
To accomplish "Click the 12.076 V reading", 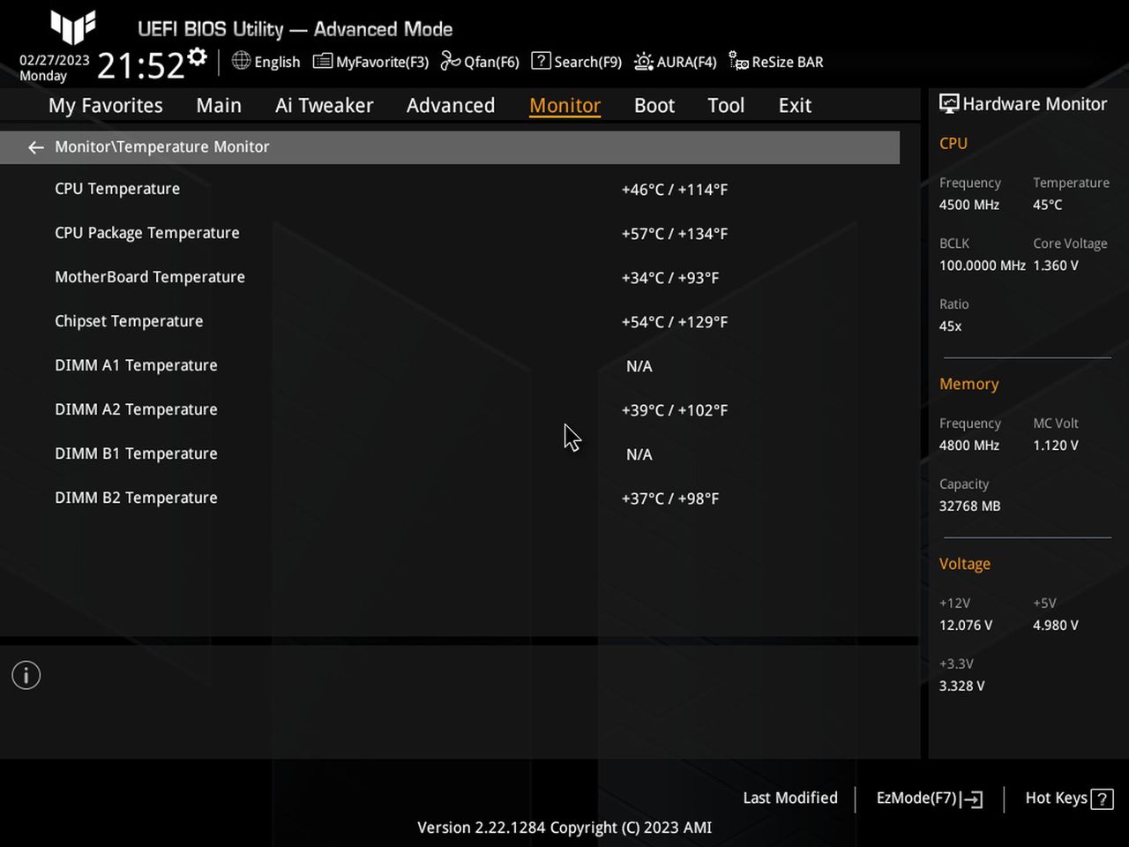I will click(x=966, y=626).
